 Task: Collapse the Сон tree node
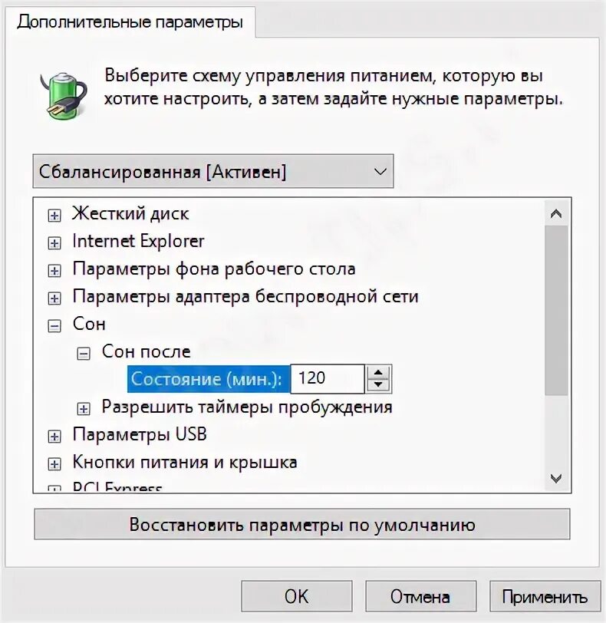(x=54, y=326)
